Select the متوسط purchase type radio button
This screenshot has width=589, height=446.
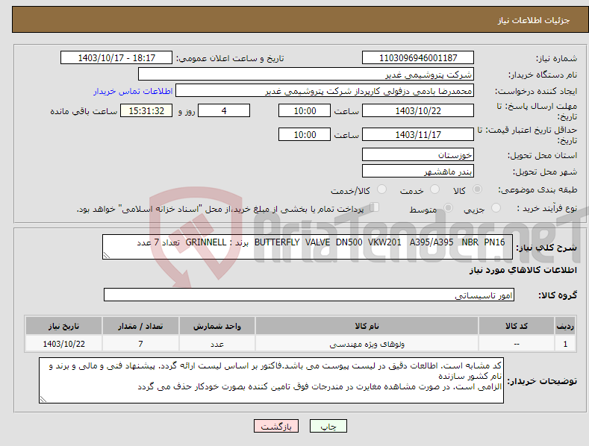[x=448, y=207]
